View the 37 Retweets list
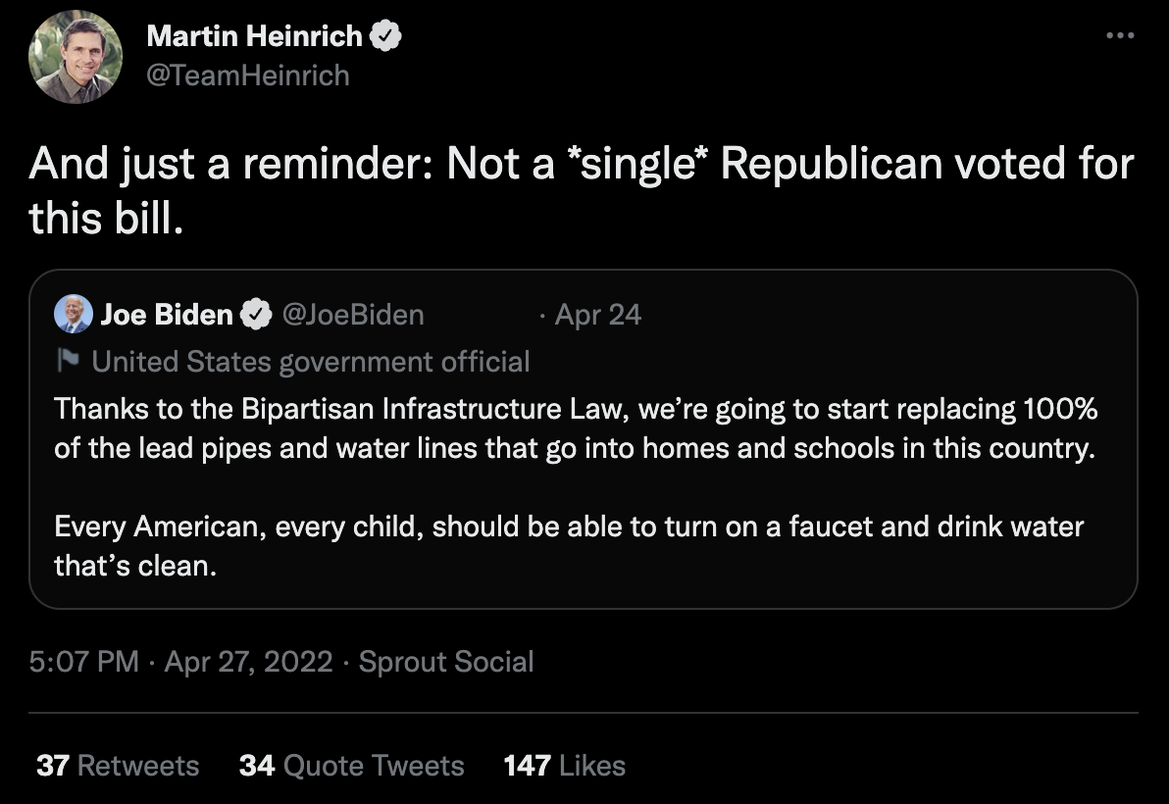1169x804 pixels. pyautogui.click(x=118, y=765)
